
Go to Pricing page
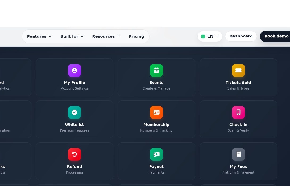(x=136, y=36)
